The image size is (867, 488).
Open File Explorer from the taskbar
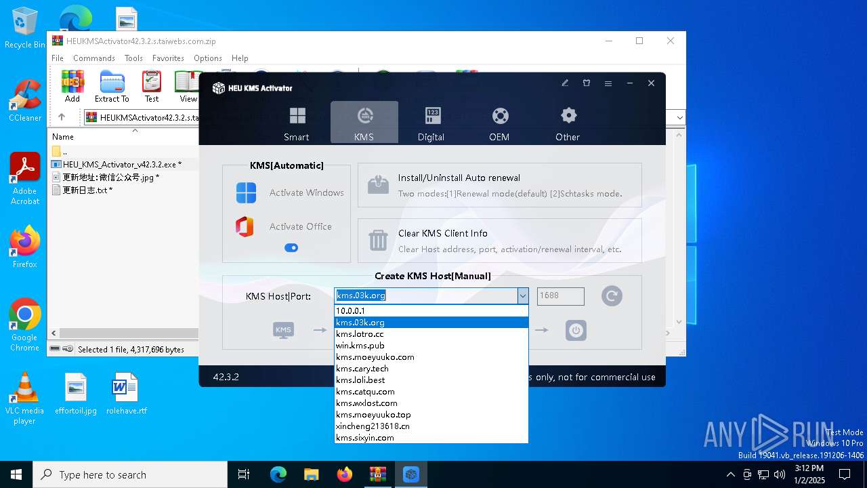click(311, 474)
